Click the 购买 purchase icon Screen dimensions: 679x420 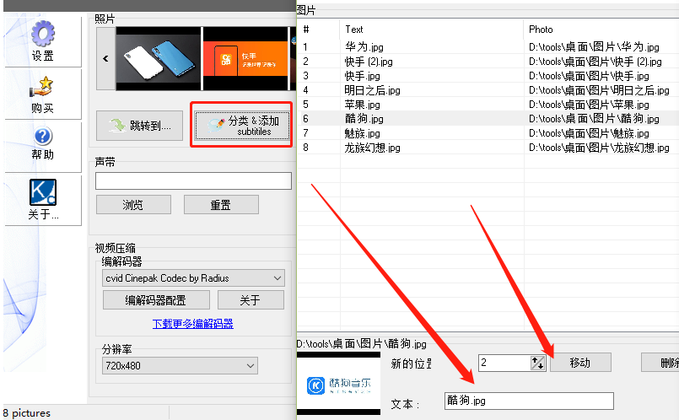pos(41,87)
